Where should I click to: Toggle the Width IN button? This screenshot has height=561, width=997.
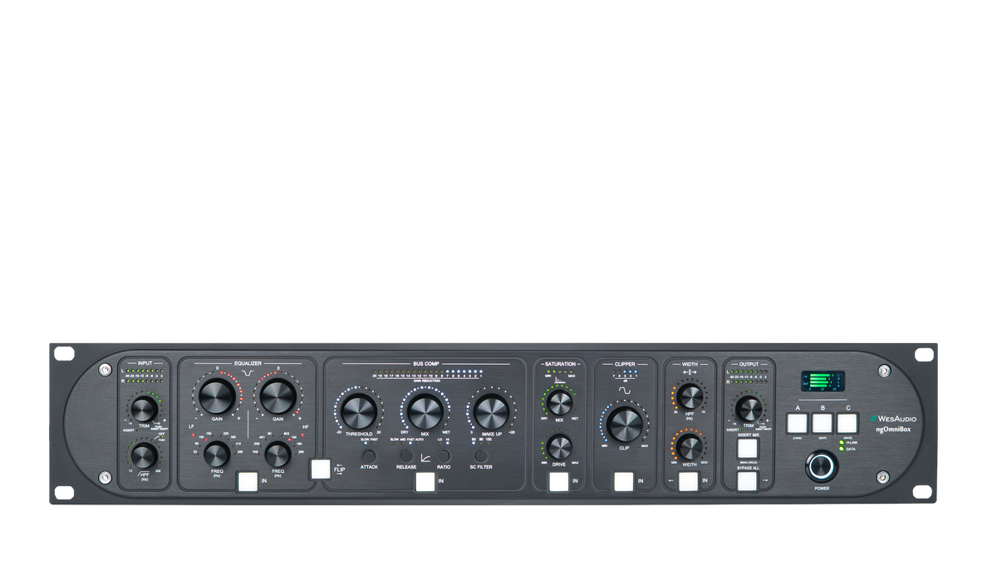coord(689,481)
